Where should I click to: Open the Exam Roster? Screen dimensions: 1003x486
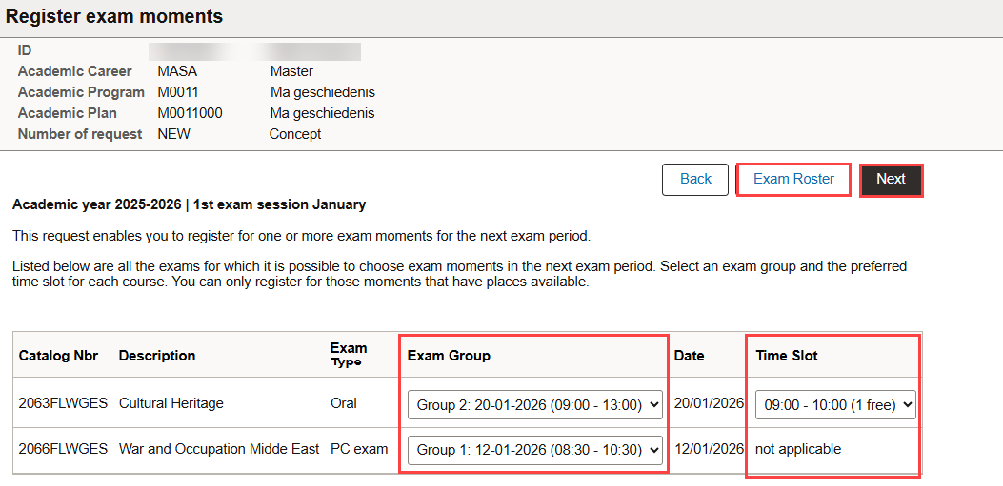(x=793, y=179)
